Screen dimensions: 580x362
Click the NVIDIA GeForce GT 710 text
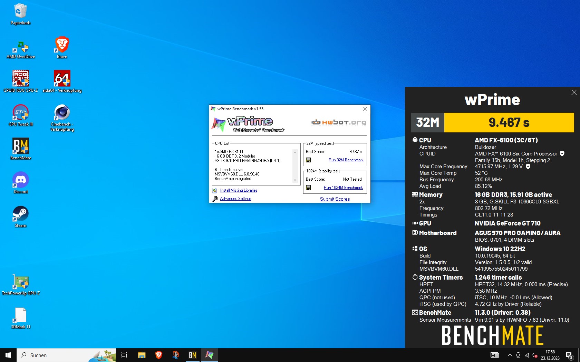point(507,223)
